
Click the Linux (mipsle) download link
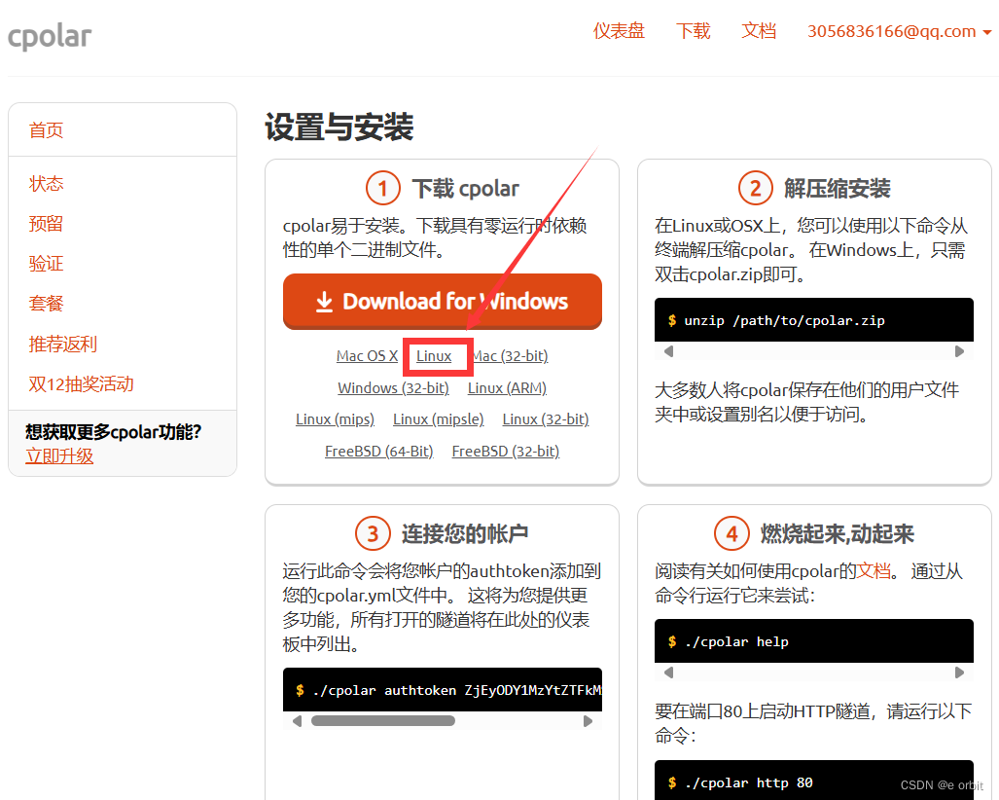click(x=439, y=418)
